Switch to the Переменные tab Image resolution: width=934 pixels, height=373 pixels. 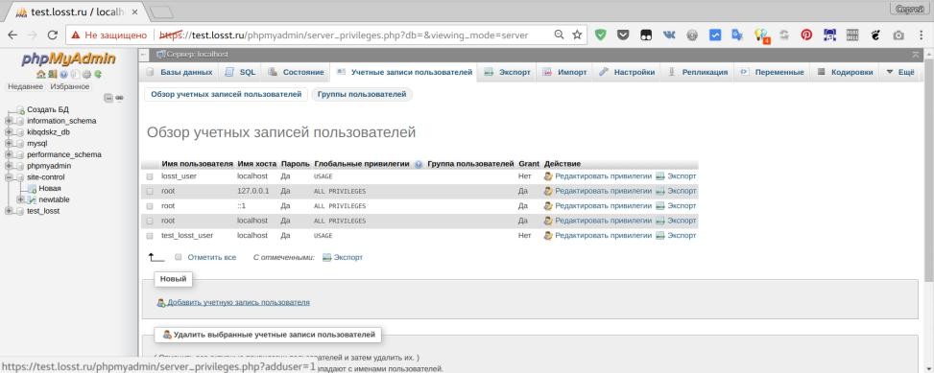tap(773, 72)
